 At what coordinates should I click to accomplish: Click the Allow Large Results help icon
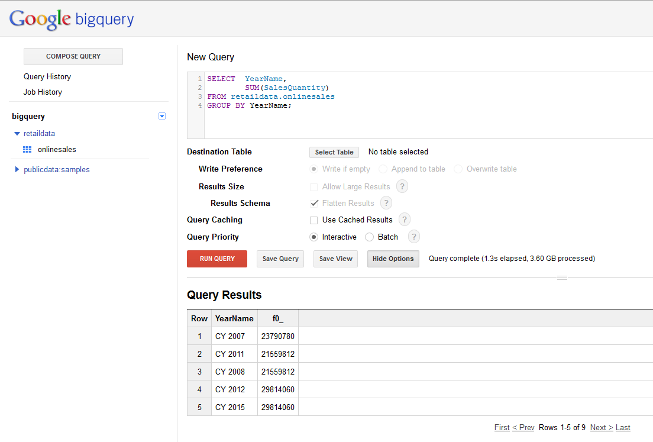(402, 186)
